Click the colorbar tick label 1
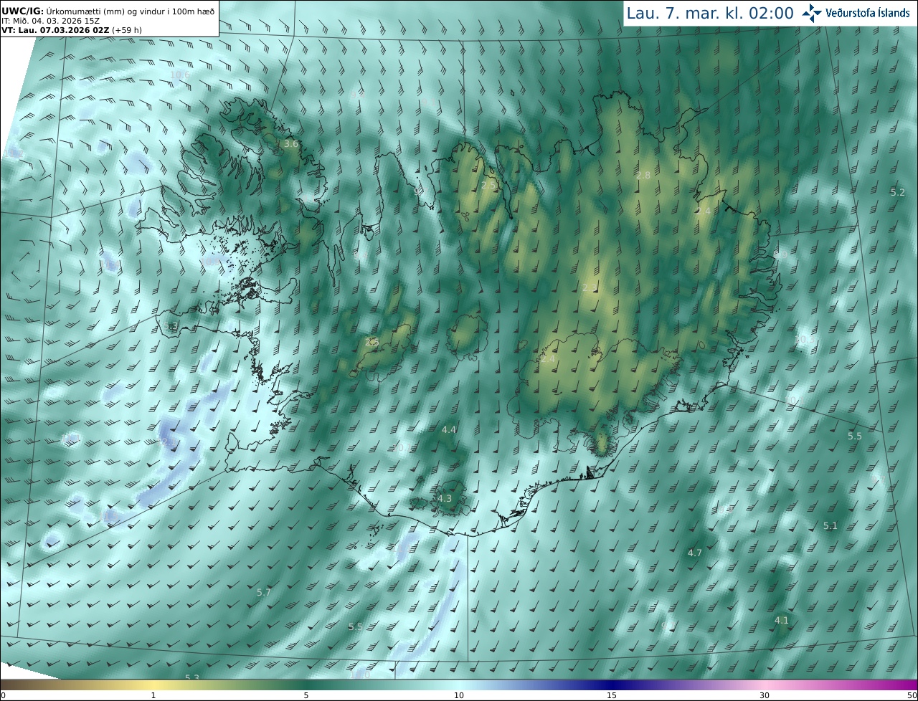Image resolution: width=918 pixels, height=701 pixels. (x=153, y=695)
